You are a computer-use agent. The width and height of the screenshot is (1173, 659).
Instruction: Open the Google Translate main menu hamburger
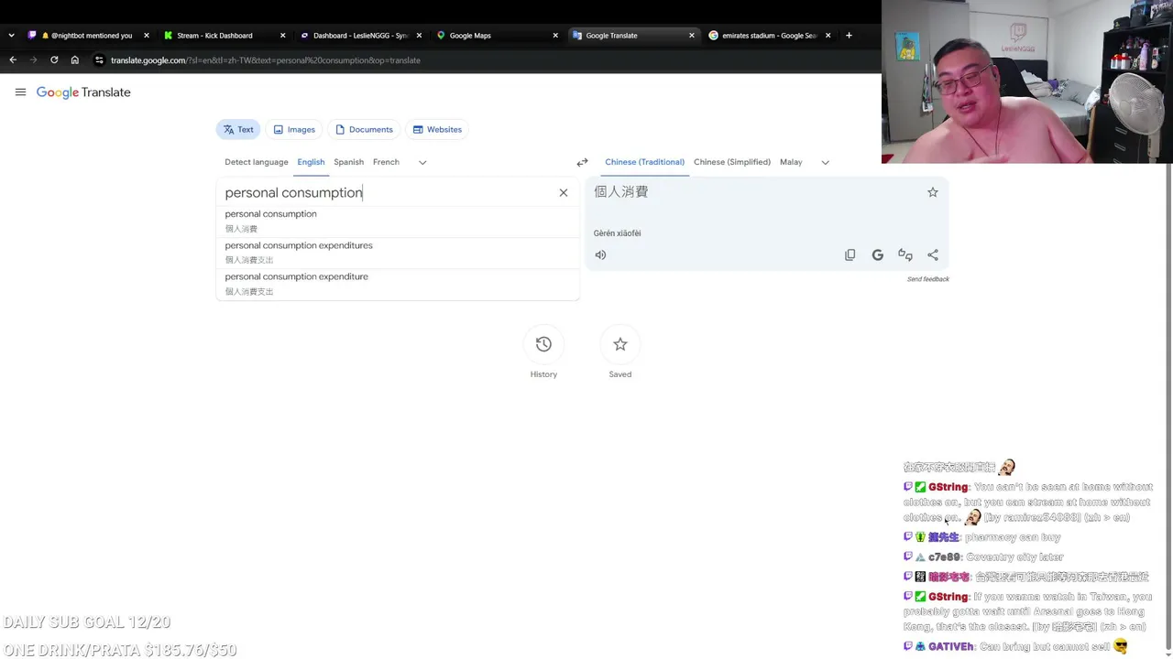(20, 92)
